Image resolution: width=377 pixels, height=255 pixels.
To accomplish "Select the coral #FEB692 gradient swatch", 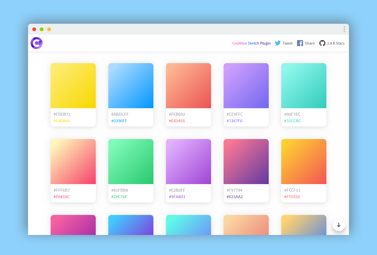I will point(188,86).
